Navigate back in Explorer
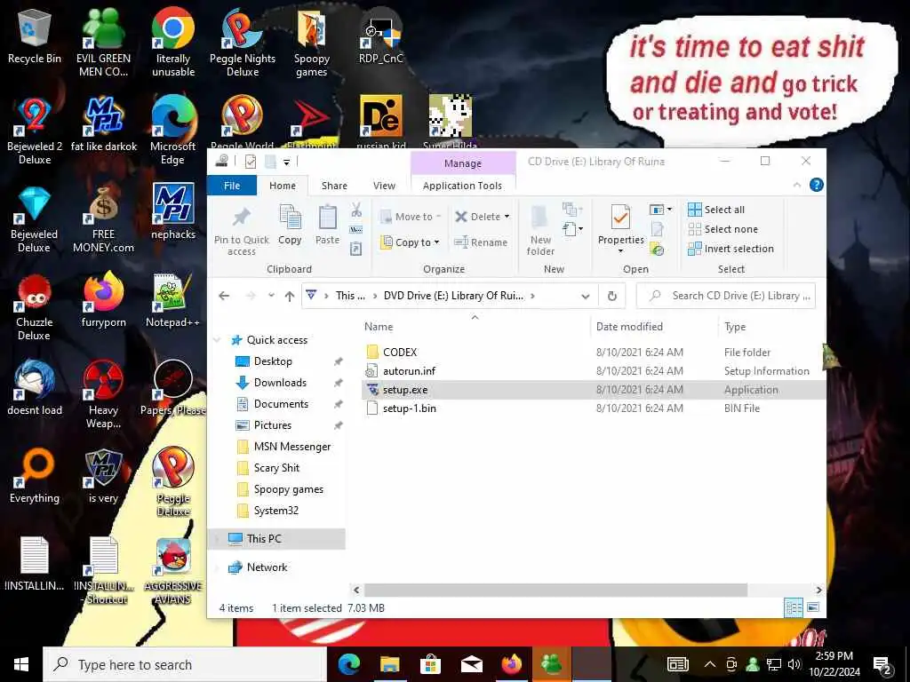 (x=224, y=296)
